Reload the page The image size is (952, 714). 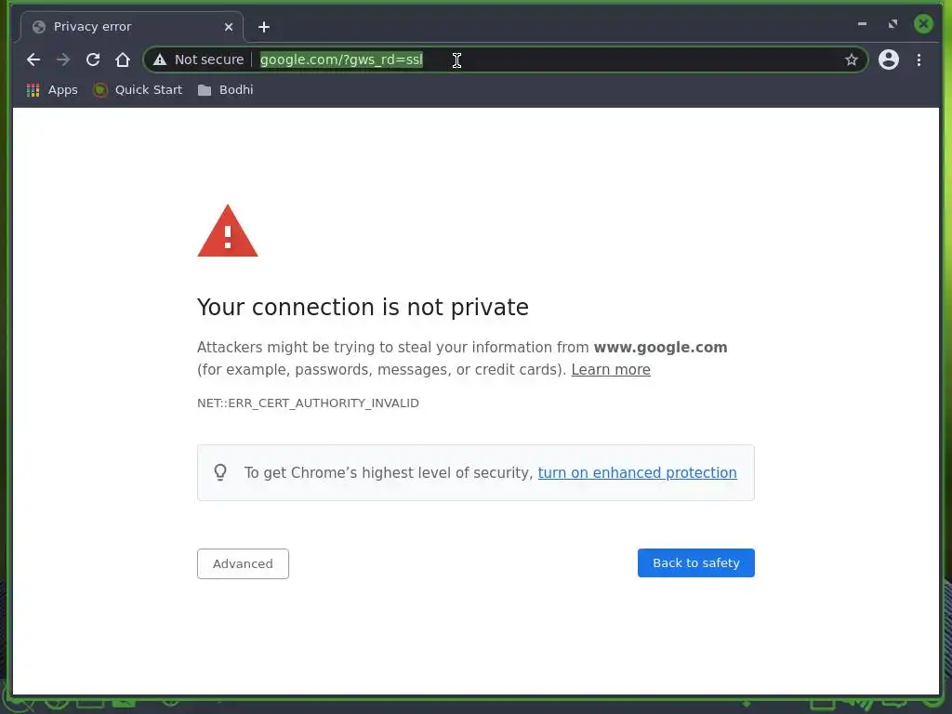(x=93, y=59)
